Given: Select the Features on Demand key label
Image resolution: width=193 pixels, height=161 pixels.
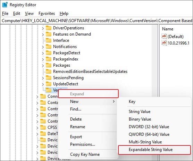Looking at the screenshot, I should [x=72, y=34].
